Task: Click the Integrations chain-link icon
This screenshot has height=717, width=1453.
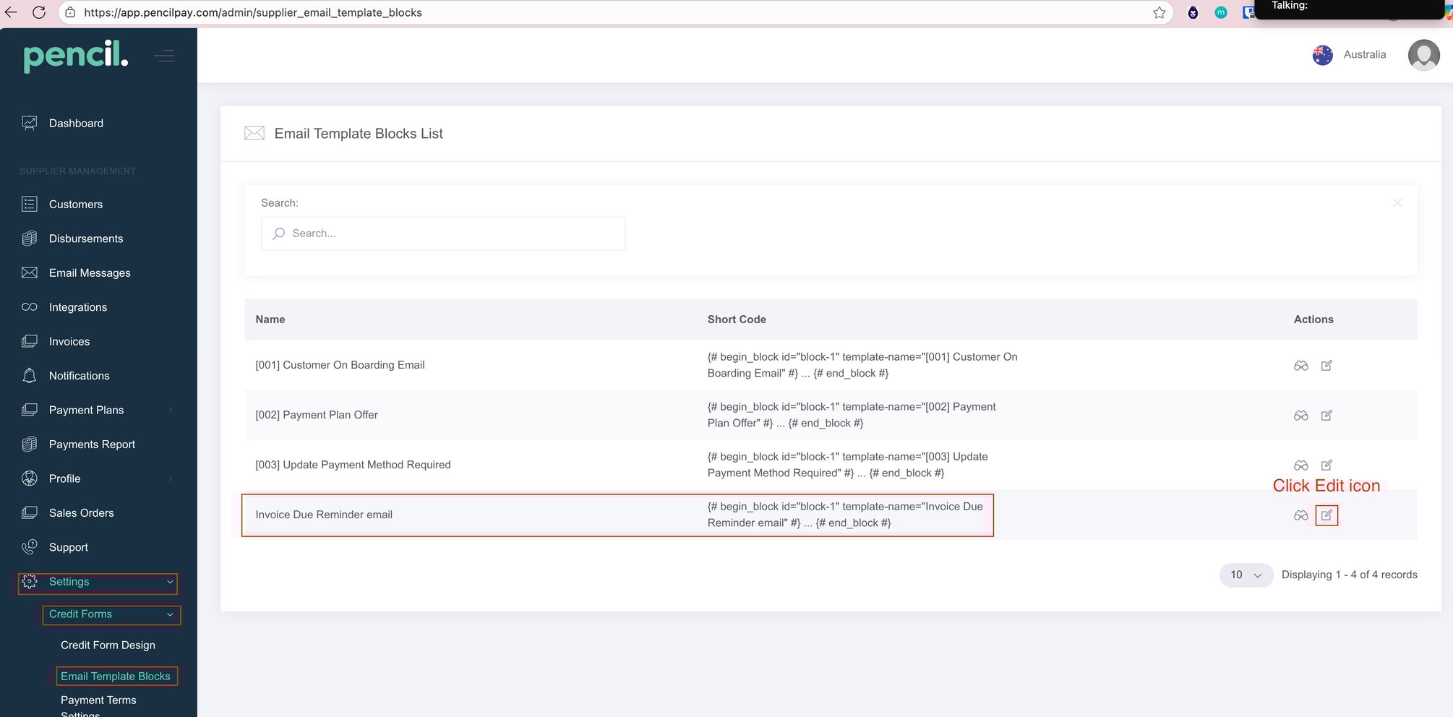Action: [29, 306]
